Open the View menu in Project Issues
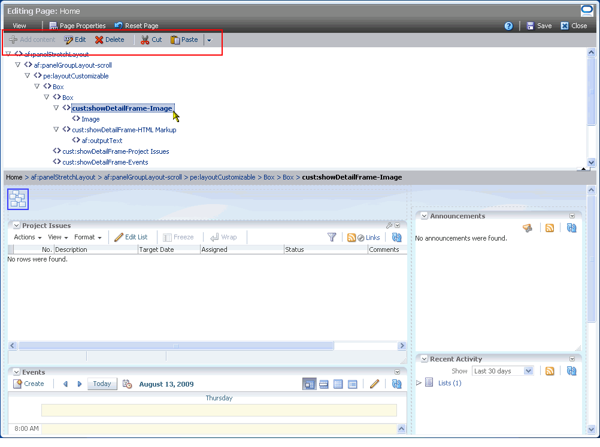The height and width of the screenshot is (447, 600). 57,238
